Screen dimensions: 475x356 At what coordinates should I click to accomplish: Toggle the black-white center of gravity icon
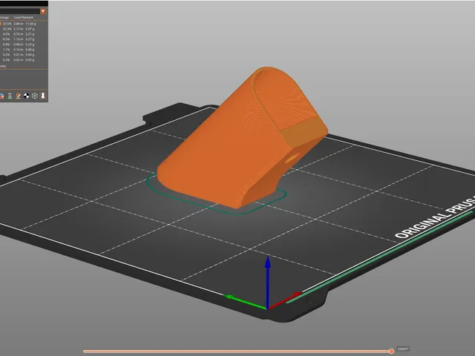coord(27,96)
